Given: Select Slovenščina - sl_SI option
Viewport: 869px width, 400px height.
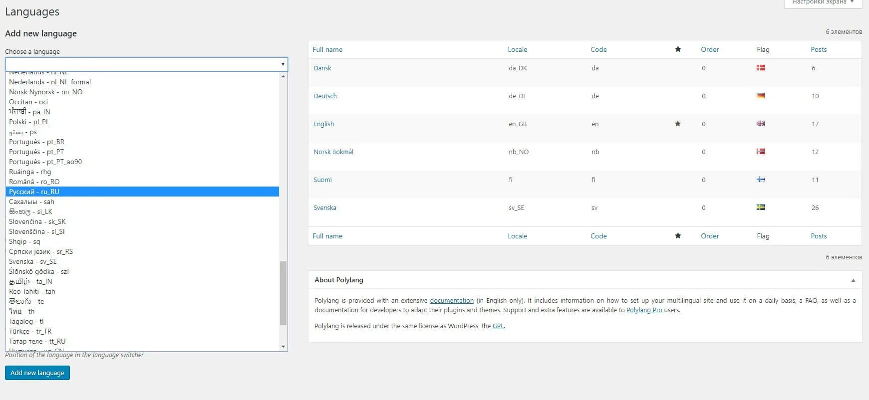Looking at the screenshot, I should [142, 231].
